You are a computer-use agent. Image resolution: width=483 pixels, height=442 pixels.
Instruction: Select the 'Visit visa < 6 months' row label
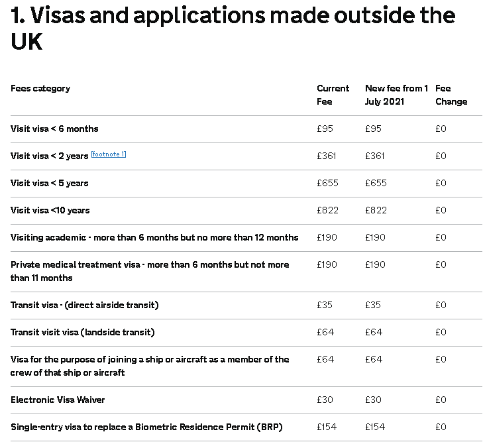click(54, 129)
